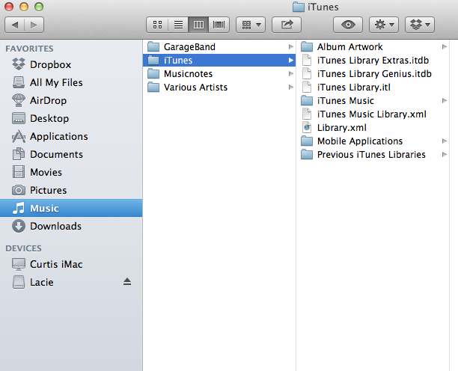This screenshot has width=458, height=371.
Task: Open Movies in sidebar
Action: (71, 172)
